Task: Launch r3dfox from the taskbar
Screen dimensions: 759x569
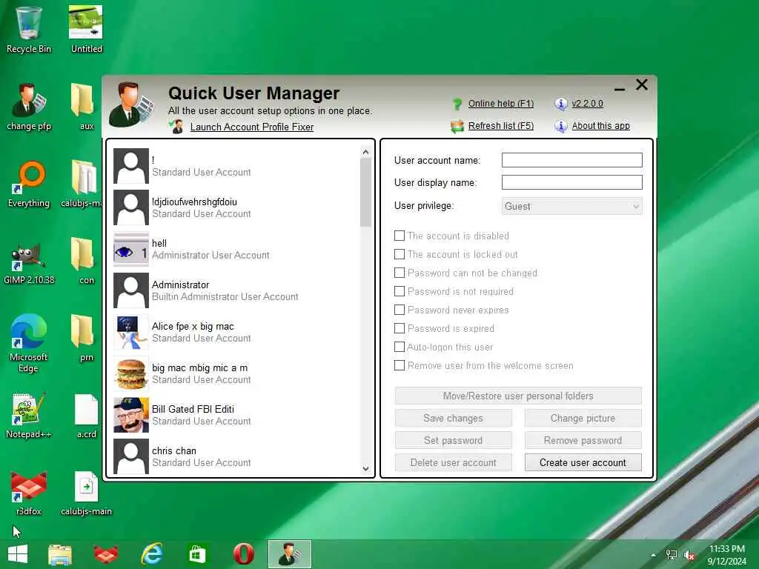Action: 105,554
